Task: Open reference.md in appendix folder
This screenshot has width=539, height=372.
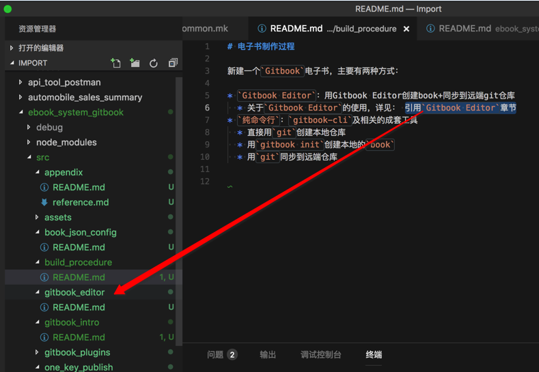Action: click(x=81, y=202)
